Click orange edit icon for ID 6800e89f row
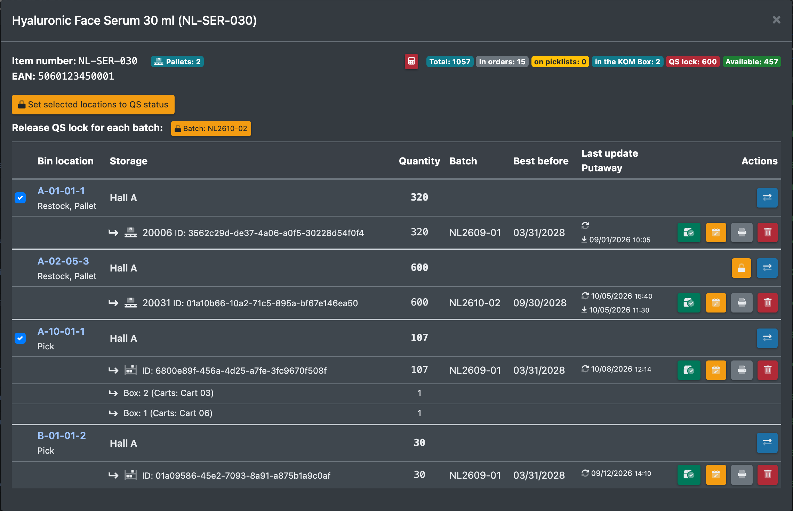The height and width of the screenshot is (511, 793). coord(716,370)
